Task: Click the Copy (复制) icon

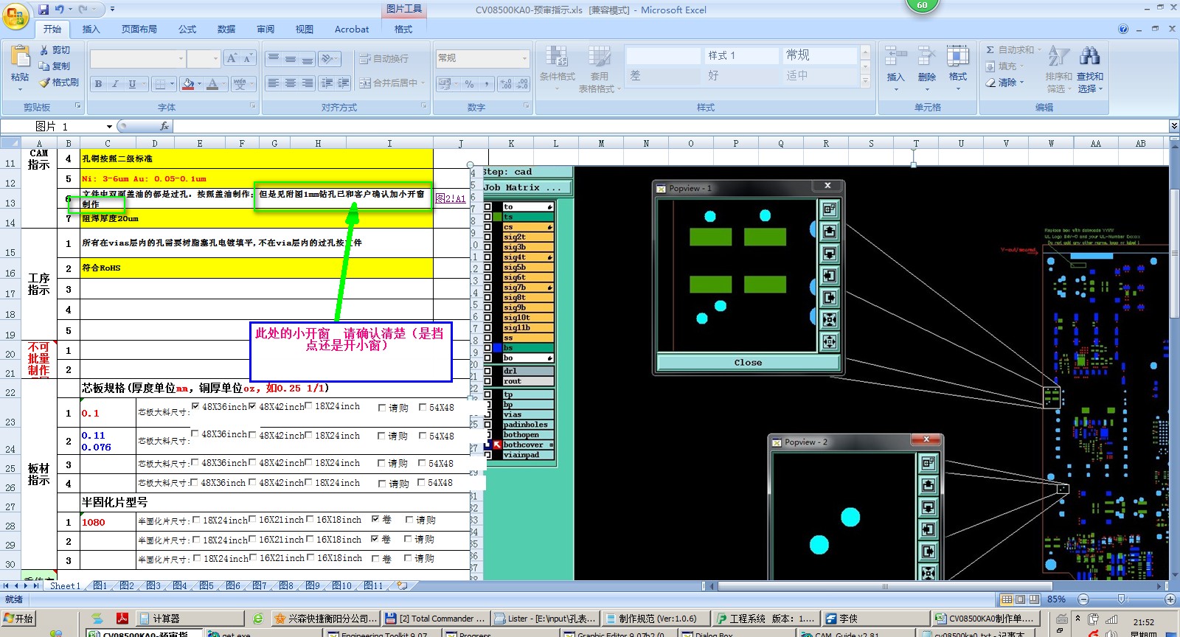Action: tap(44, 66)
